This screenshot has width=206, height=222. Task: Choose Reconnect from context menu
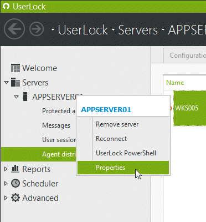(123, 139)
